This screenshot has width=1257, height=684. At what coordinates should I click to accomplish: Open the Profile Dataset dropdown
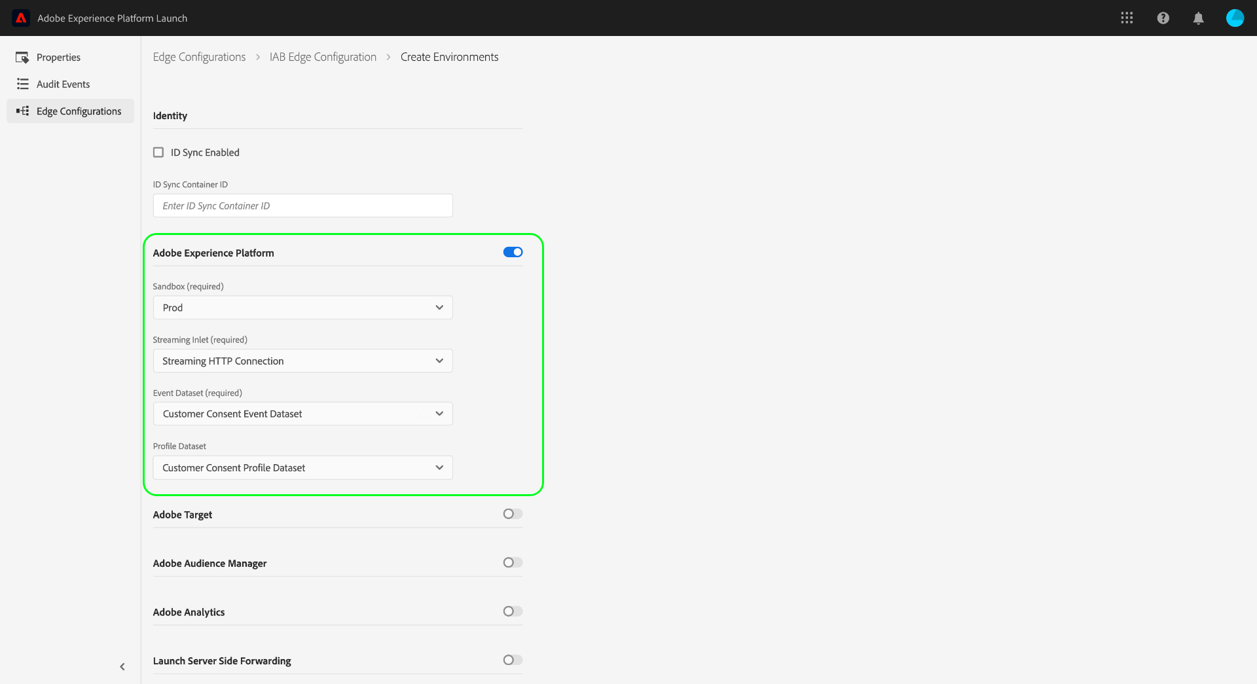click(x=302, y=467)
